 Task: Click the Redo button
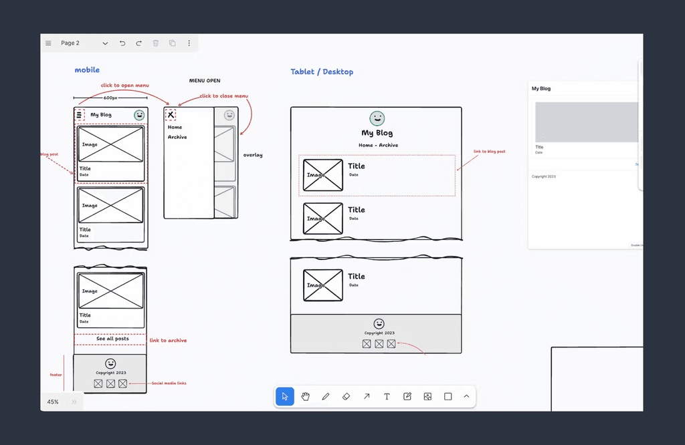click(138, 43)
